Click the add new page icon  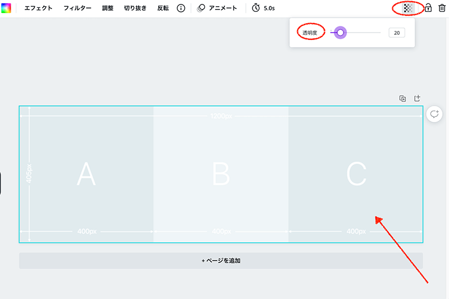click(417, 98)
